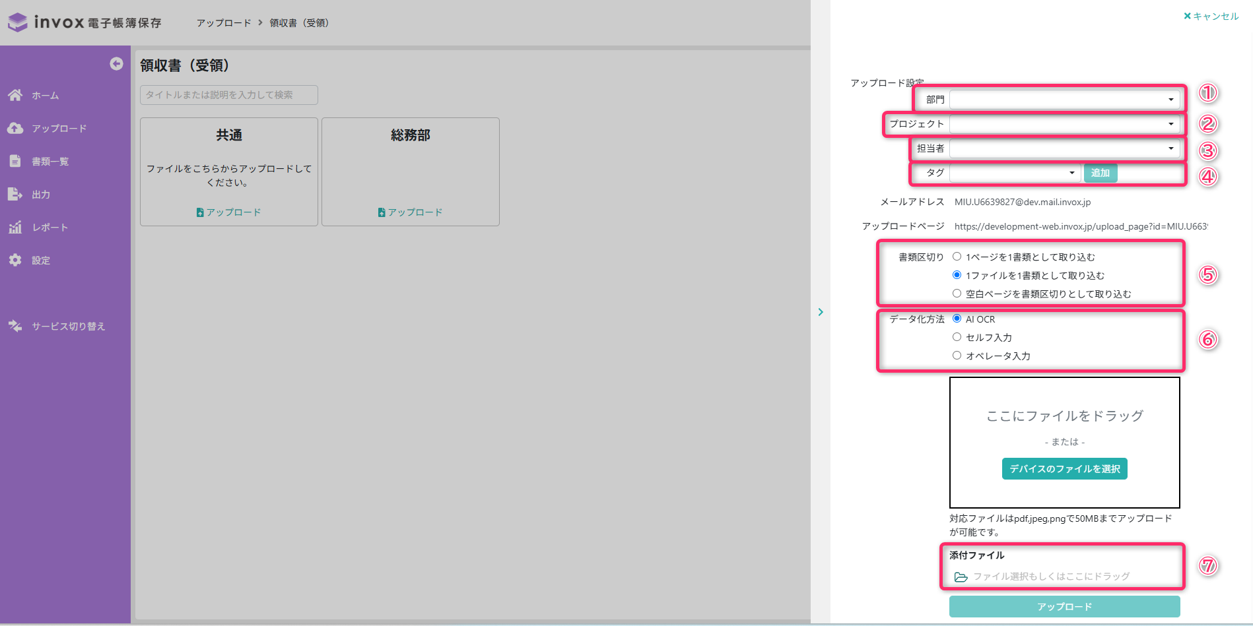Click the service switch icon (サービス切り替え)
This screenshot has height=626, width=1253.
point(15,326)
